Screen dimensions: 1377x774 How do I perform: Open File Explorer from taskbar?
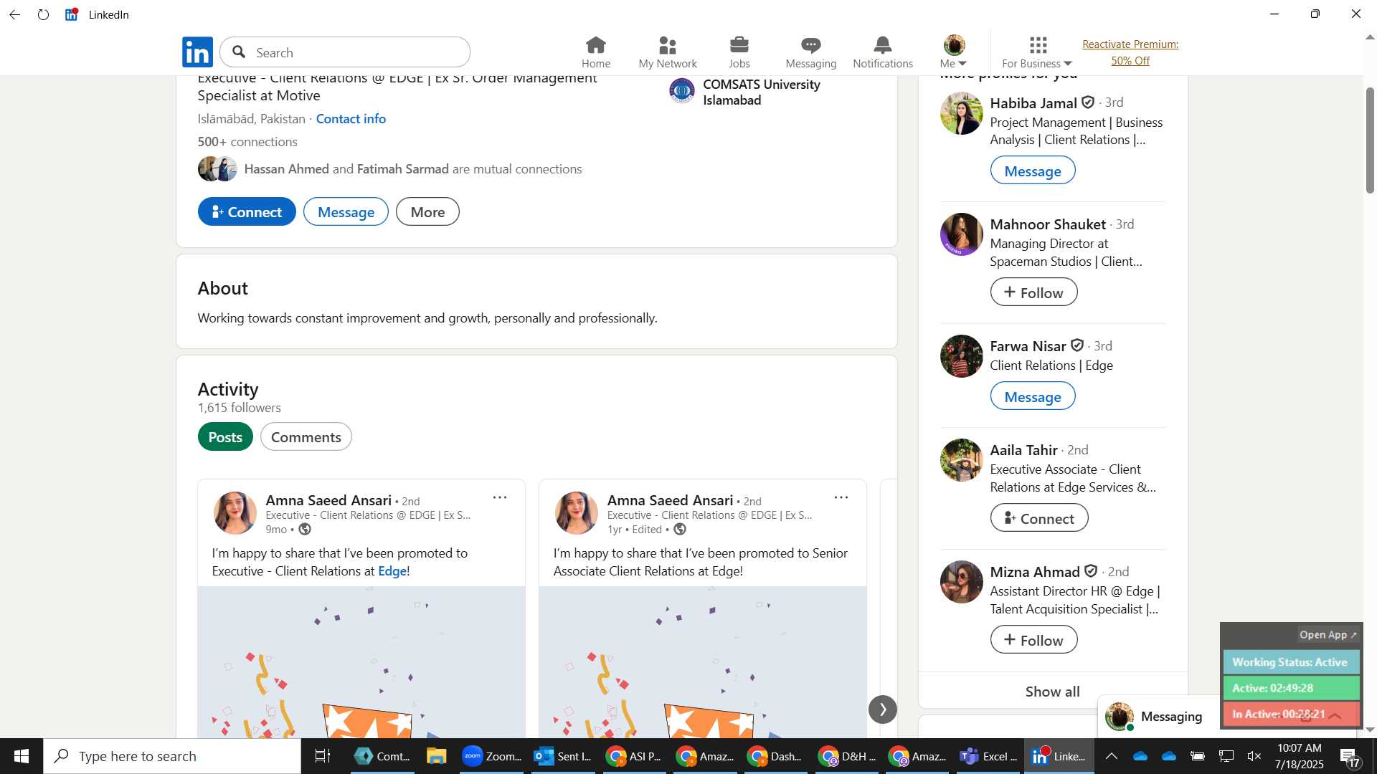pyautogui.click(x=436, y=756)
